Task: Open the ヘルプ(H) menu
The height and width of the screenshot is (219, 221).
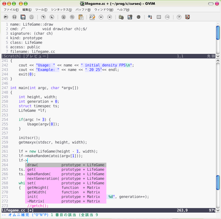Action: pyautogui.click(x=123, y=10)
